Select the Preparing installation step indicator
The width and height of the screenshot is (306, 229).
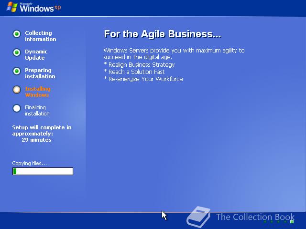pyautogui.click(x=17, y=71)
